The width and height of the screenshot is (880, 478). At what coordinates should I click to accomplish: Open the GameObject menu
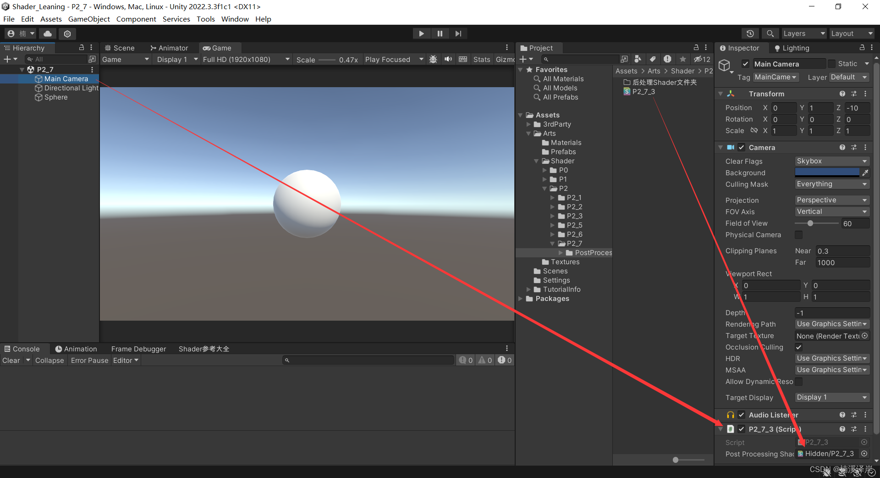tap(89, 19)
